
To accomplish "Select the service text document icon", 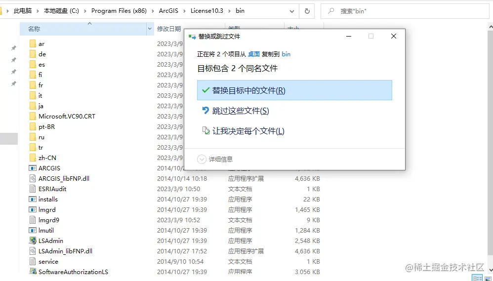I will click(33, 262).
